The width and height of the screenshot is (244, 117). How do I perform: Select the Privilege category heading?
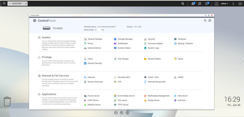click(47, 57)
